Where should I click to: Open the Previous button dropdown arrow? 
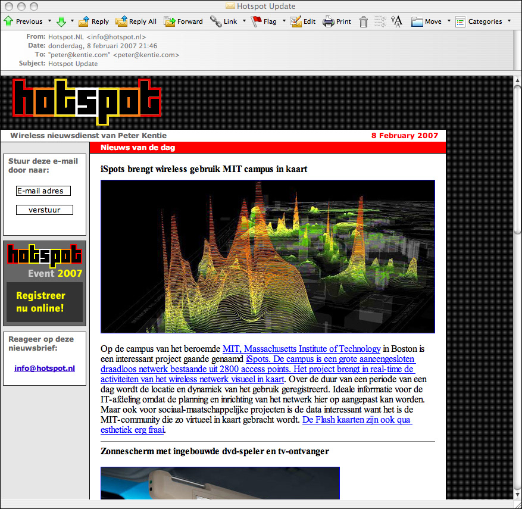(49, 21)
